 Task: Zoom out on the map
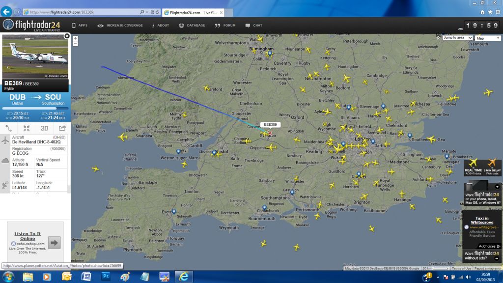[x=75, y=44]
